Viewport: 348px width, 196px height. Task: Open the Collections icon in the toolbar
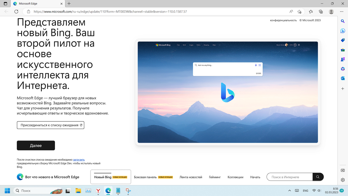pos(321,12)
